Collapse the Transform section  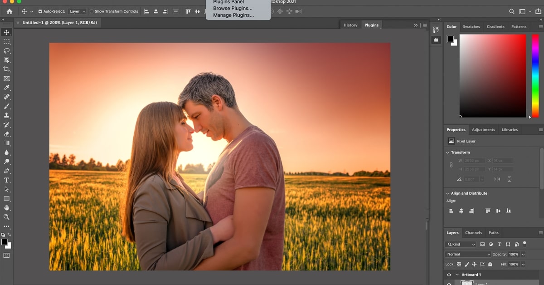tap(447, 152)
